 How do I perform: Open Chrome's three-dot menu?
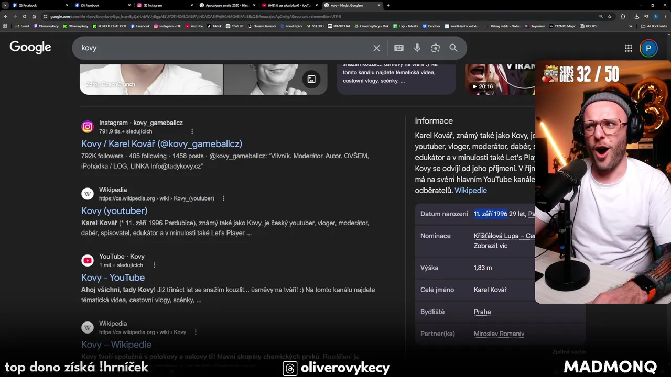(665, 16)
